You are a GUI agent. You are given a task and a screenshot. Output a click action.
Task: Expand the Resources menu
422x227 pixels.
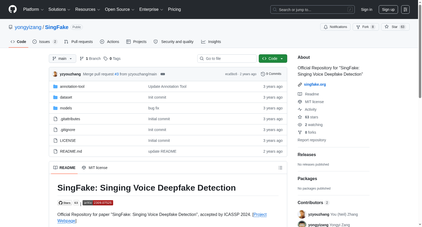pyautogui.click(x=88, y=9)
